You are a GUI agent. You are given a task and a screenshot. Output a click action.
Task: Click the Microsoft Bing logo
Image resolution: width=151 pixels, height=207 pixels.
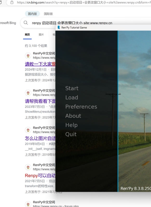(x=8, y=23)
